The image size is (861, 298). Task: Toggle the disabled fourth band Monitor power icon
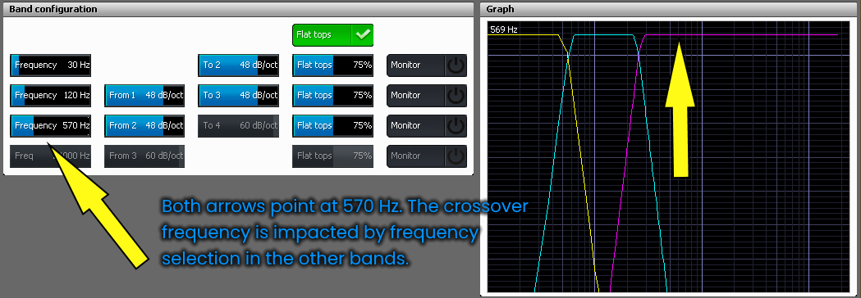456,156
